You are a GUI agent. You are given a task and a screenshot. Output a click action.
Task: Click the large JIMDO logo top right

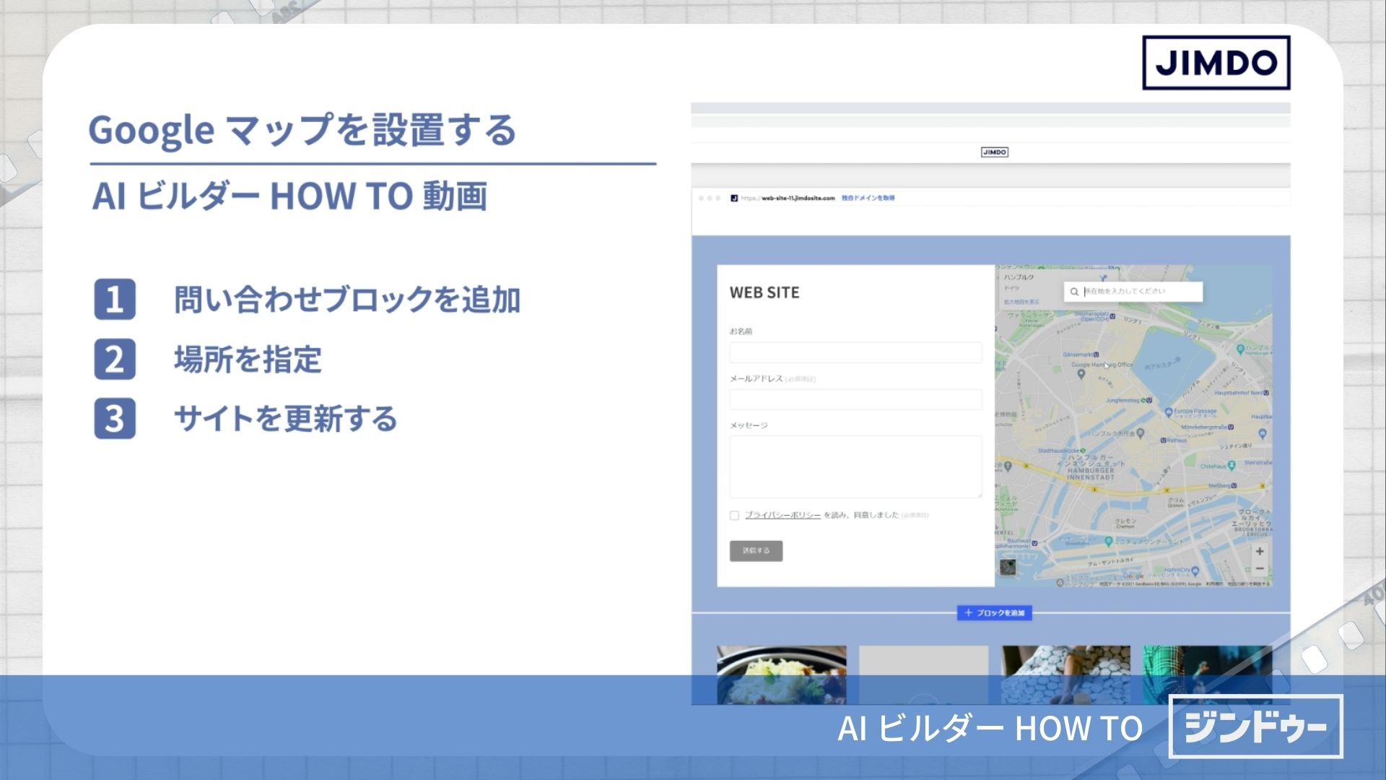(x=1216, y=63)
